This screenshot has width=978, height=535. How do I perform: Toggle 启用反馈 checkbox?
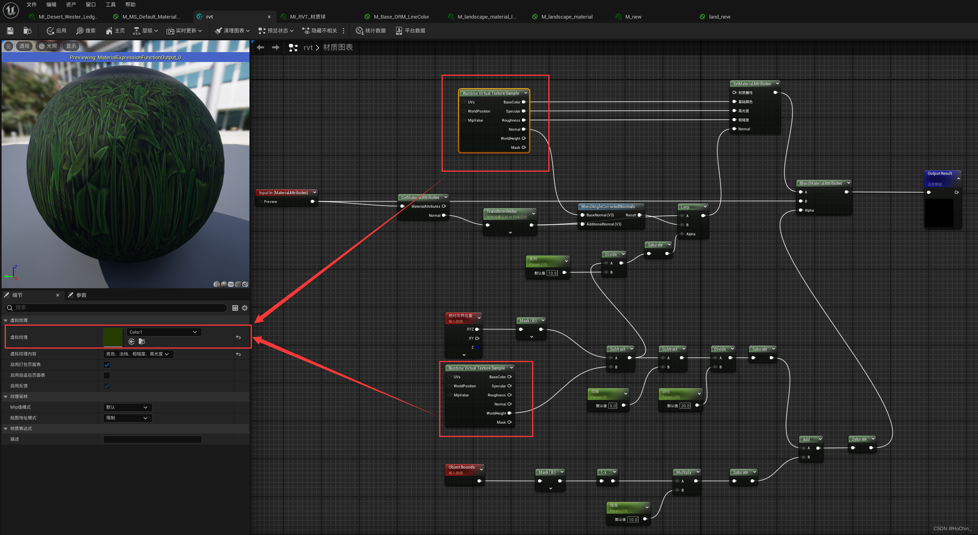107,386
